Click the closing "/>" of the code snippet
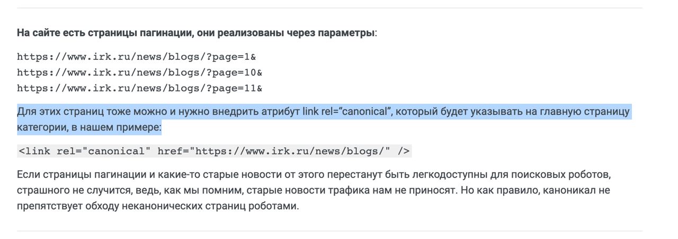Viewport: 678px width, 239px height. pos(403,152)
